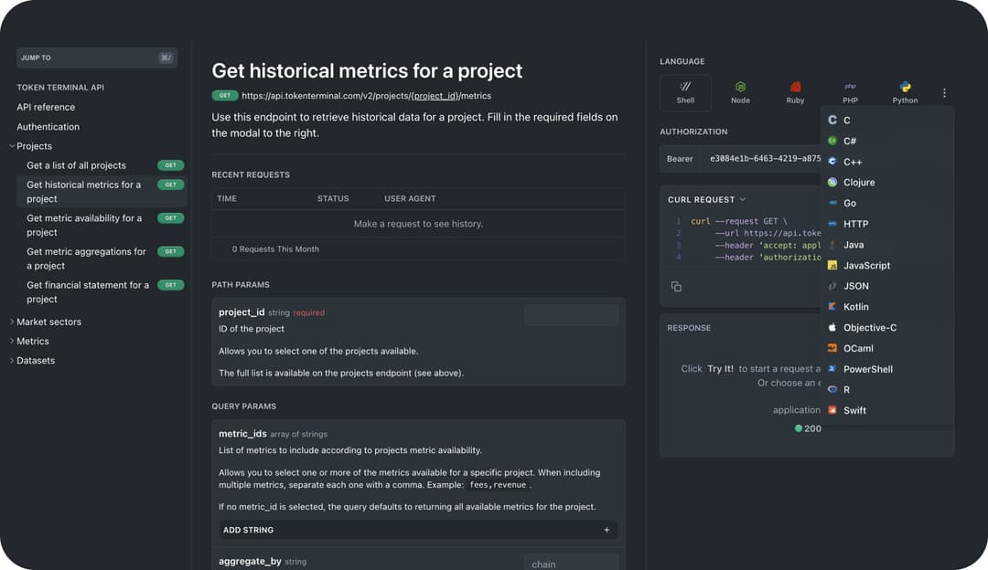Choose R from the language list
The image size is (988, 570).
coord(887,389)
